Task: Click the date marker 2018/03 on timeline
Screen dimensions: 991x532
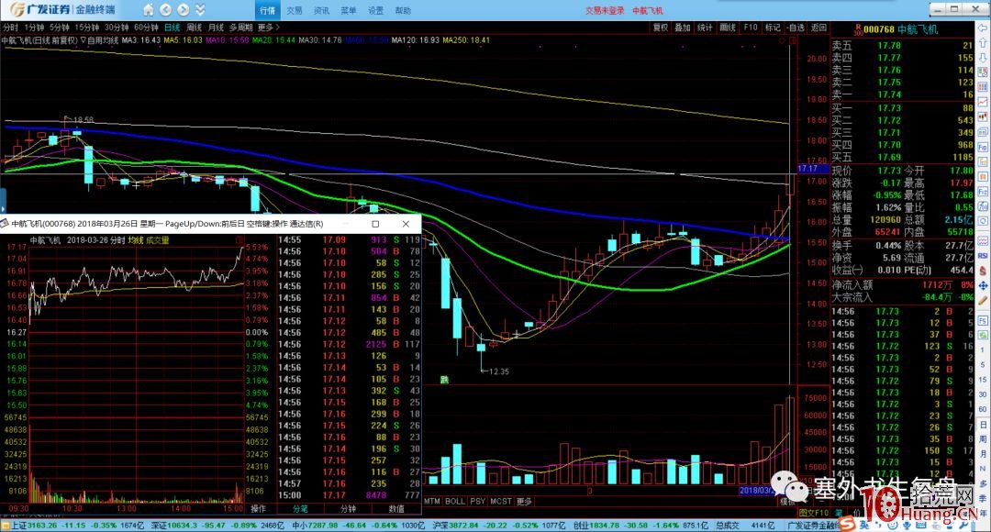Action: click(x=756, y=491)
